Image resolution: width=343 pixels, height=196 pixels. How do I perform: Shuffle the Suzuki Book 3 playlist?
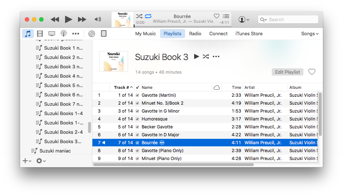[x=206, y=57]
